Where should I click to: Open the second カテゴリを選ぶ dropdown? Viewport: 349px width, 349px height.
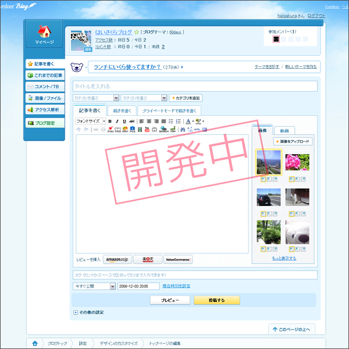(144, 98)
